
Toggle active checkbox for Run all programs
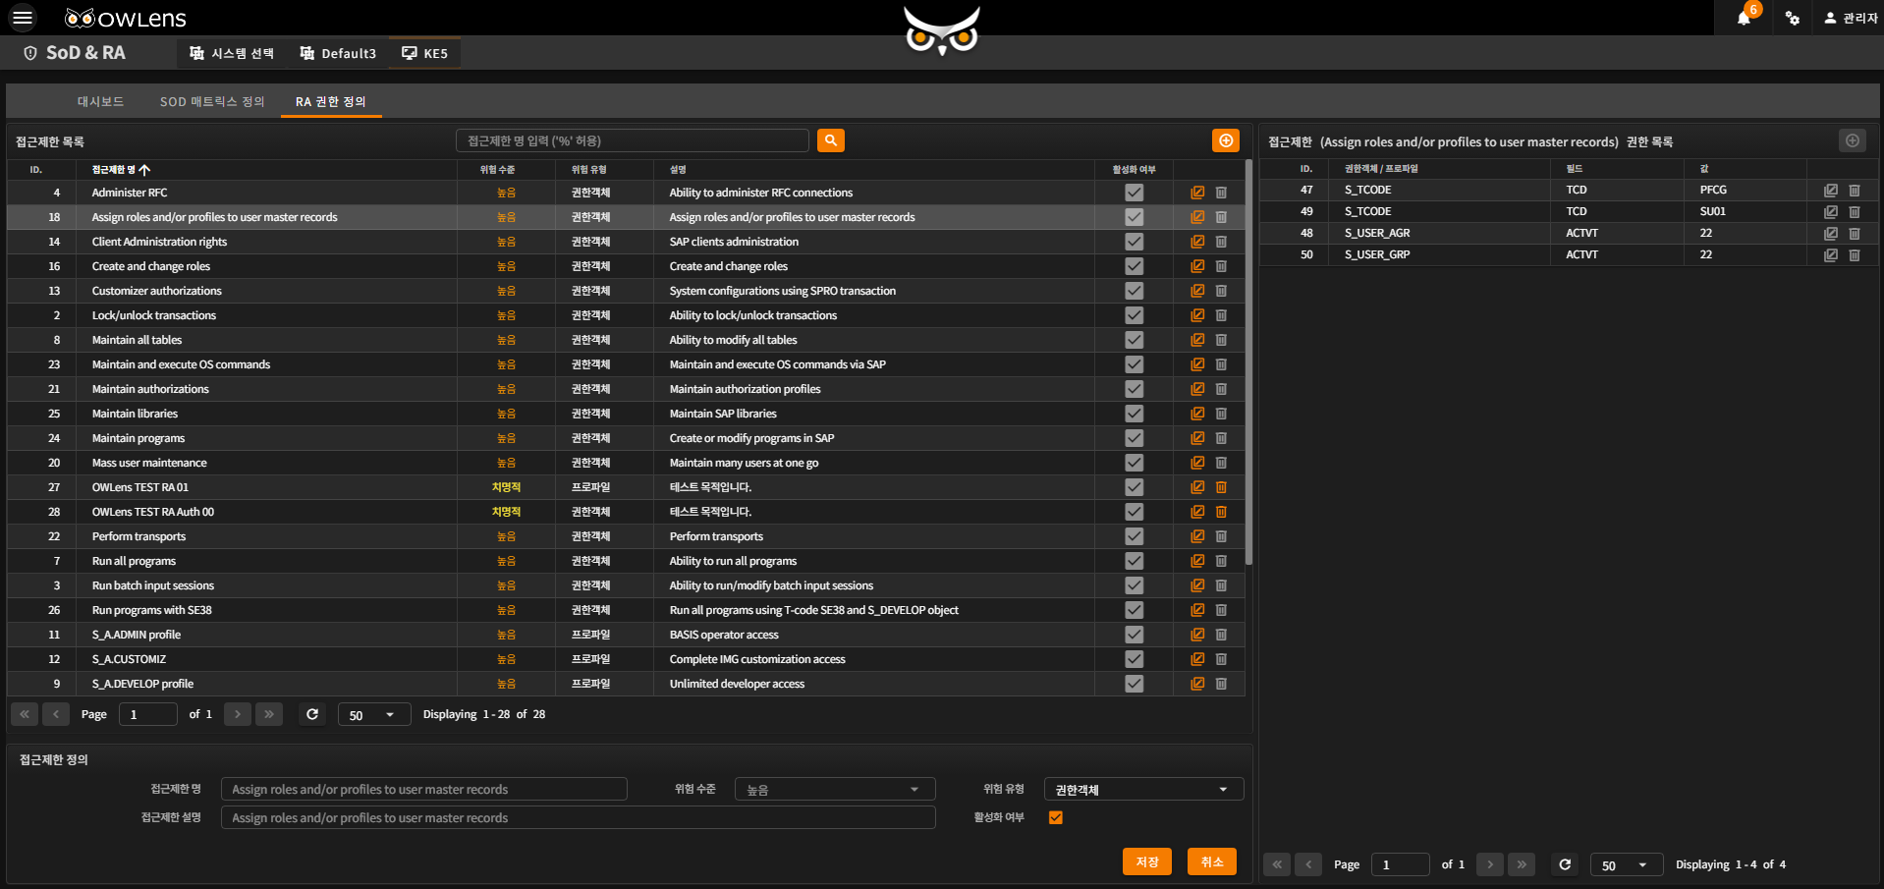pos(1135,561)
